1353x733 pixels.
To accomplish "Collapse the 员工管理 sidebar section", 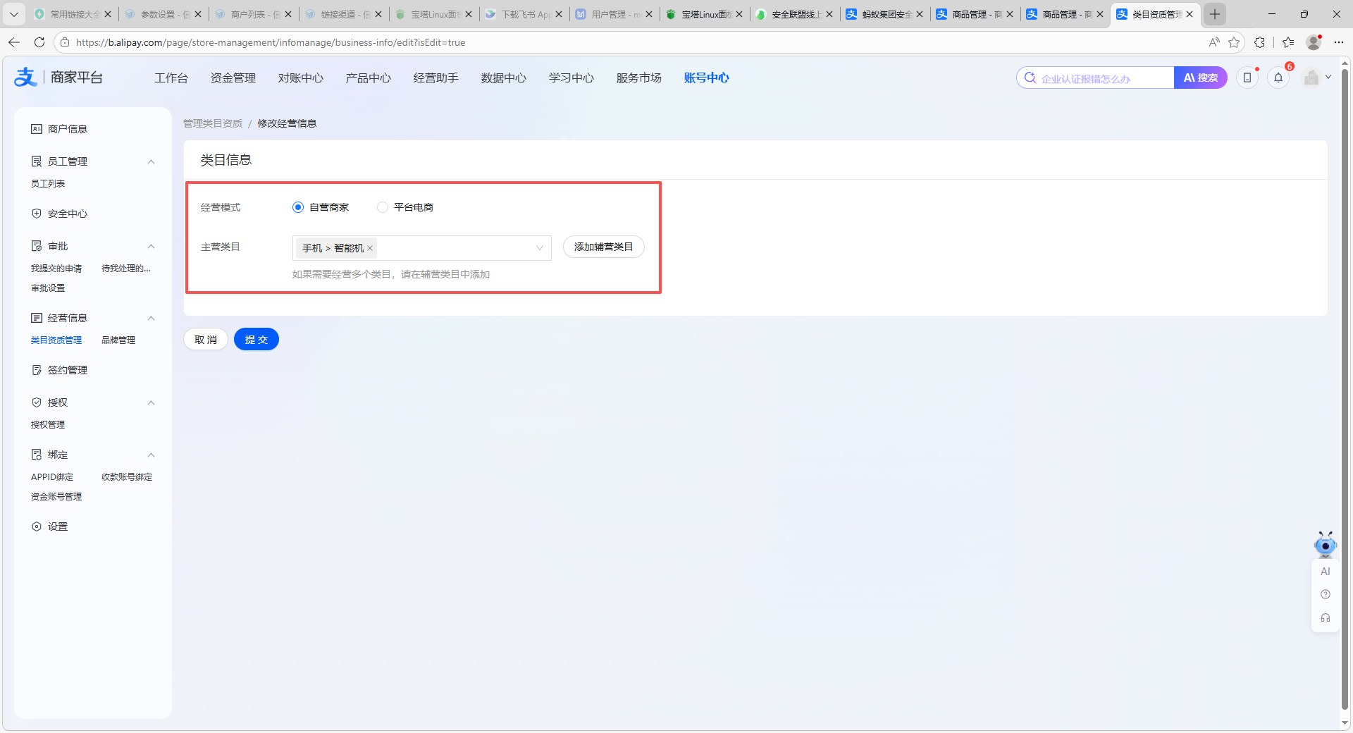I will pos(151,161).
